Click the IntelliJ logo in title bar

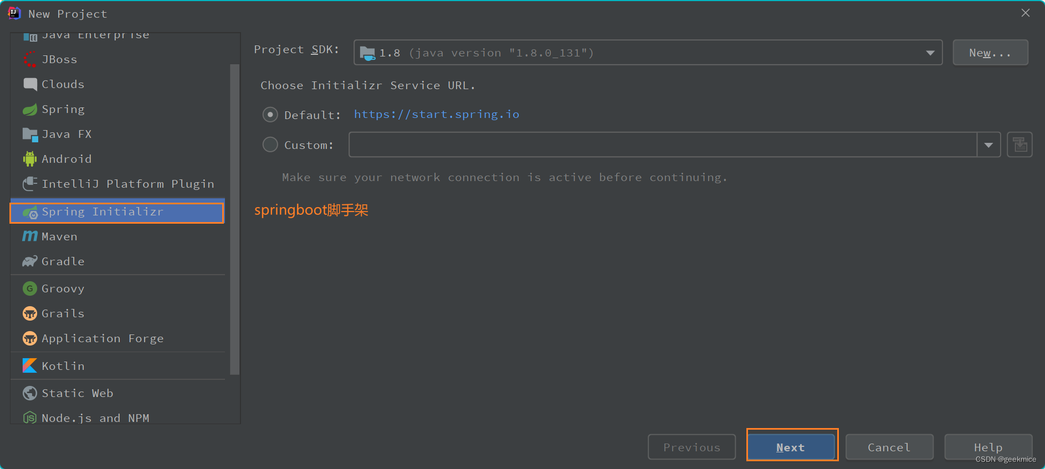pyautogui.click(x=14, y=13)
